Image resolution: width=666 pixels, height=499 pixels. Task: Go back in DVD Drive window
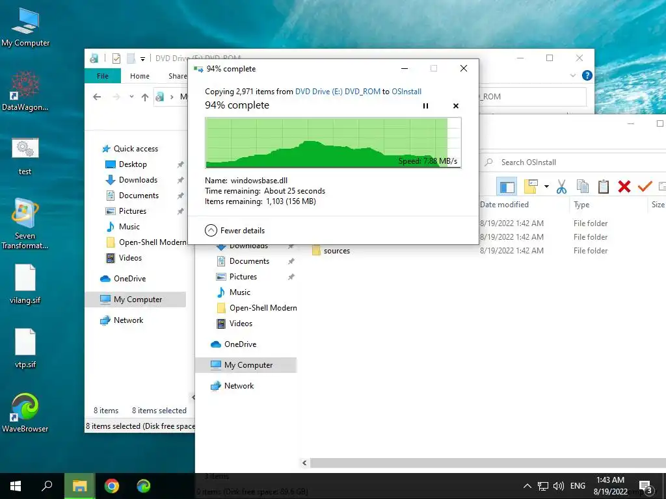click(97, 97)
